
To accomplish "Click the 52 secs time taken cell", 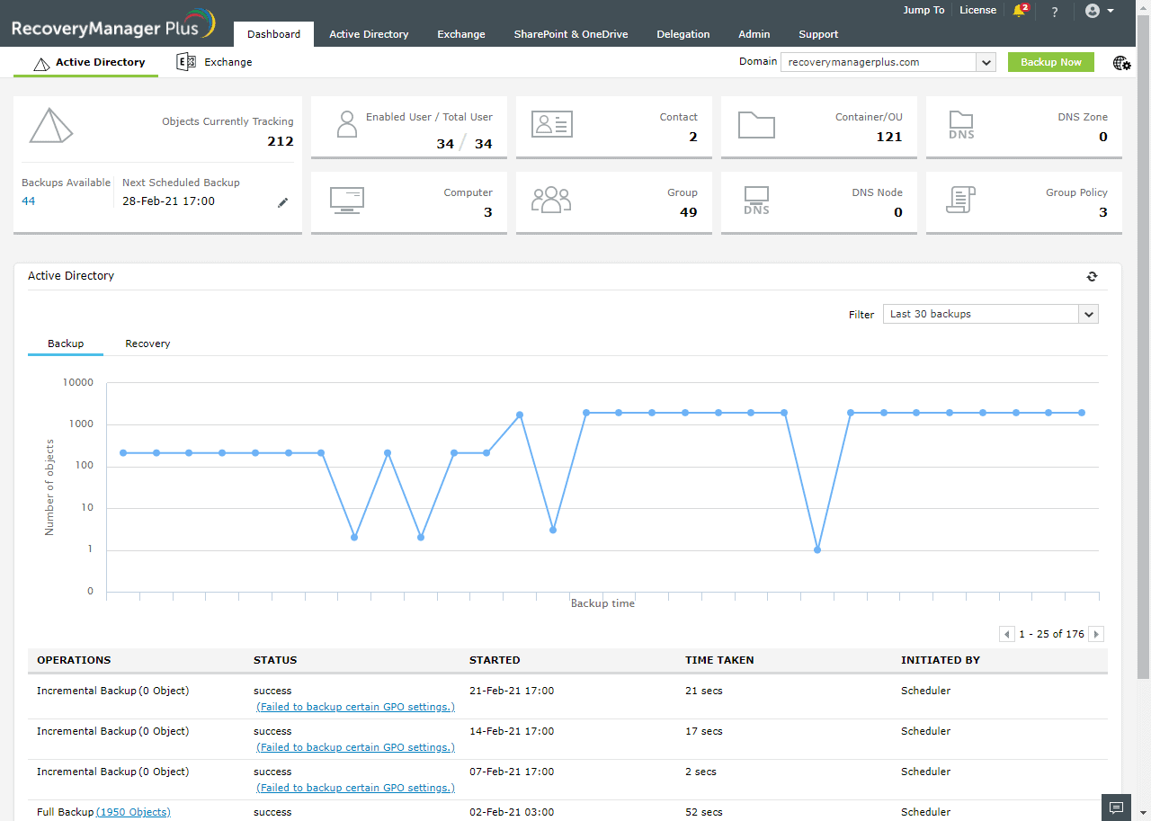I will (704, 812).
